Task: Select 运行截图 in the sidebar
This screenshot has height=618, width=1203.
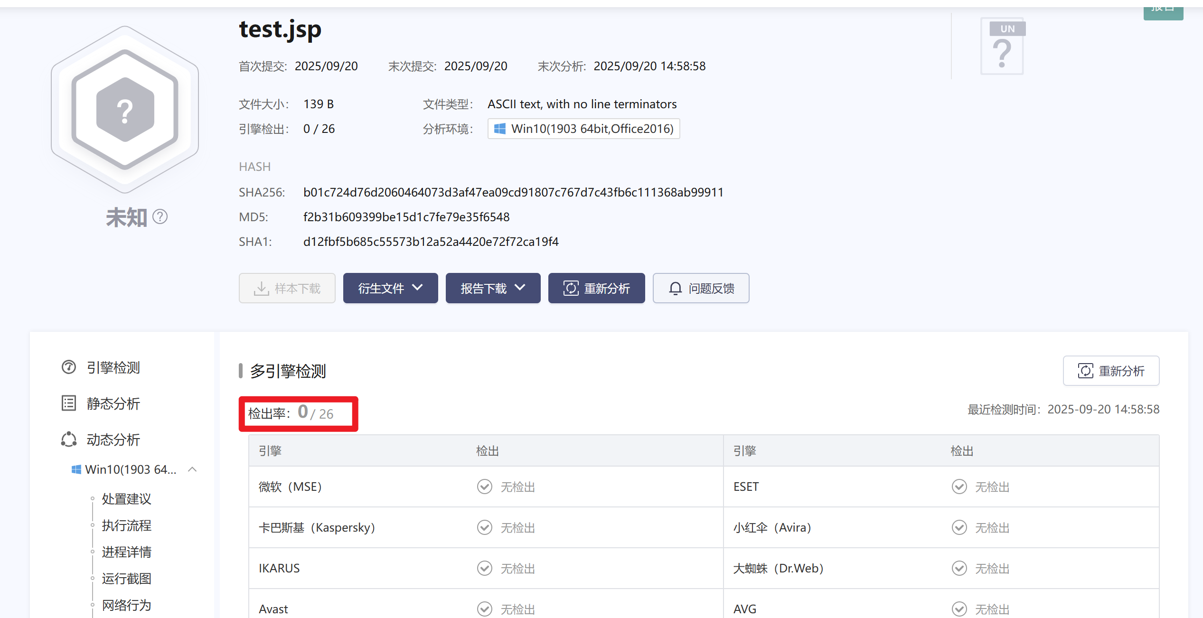Action: (x=126, y=579)
